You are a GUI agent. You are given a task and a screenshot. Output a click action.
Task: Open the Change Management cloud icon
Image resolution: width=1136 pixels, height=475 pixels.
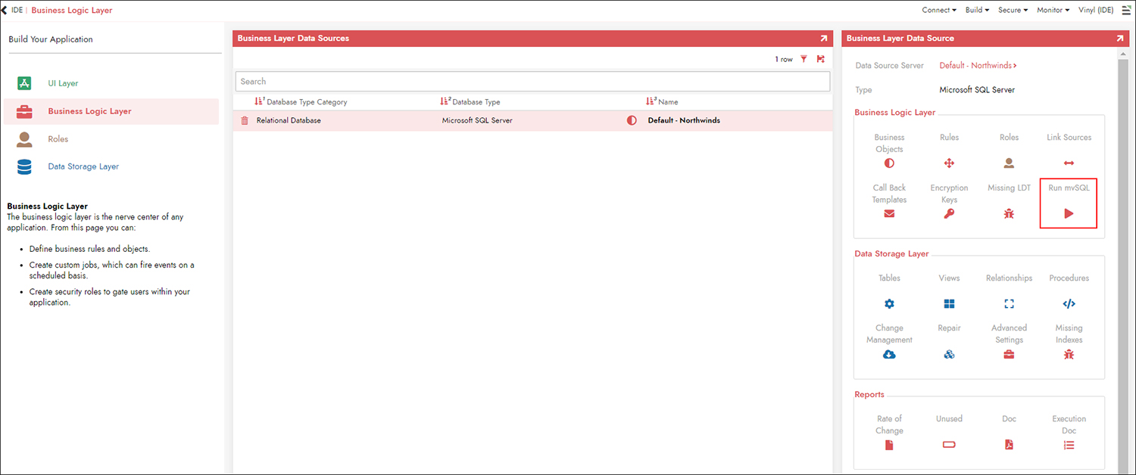point(888,354)
